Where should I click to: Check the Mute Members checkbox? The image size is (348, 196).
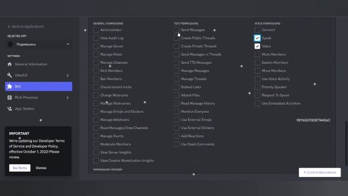coord(257,54)
